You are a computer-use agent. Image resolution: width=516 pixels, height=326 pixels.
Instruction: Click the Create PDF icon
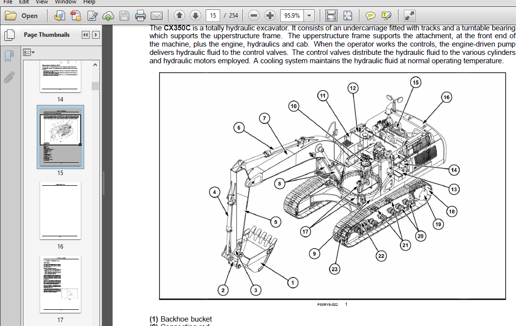point(60,16)
